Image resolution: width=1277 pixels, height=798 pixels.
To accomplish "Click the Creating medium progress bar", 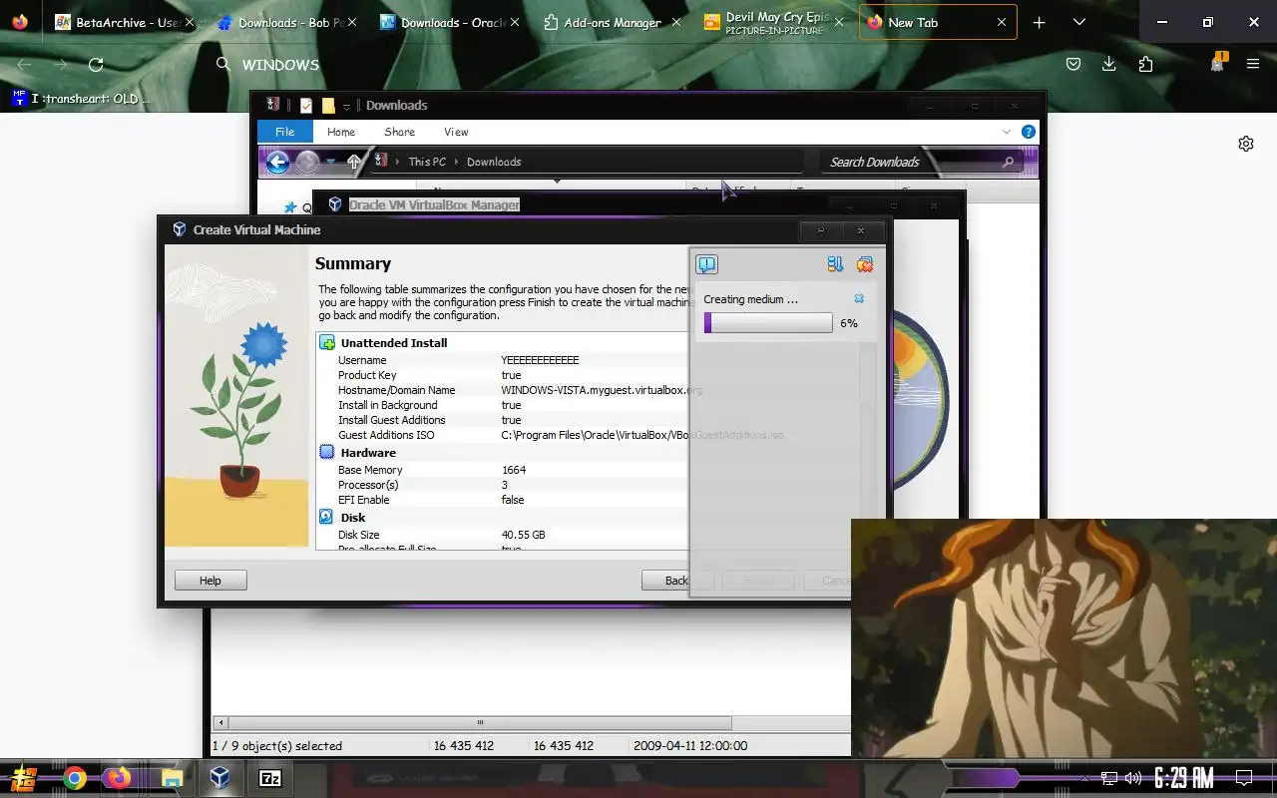I will coord(767,322).
